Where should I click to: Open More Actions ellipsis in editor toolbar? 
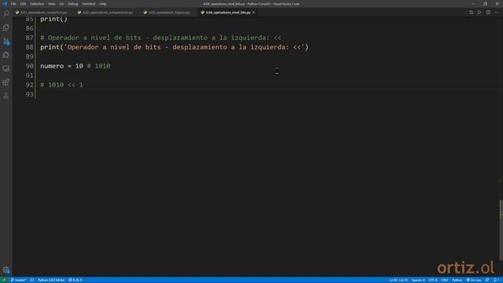[x=496, y=13]
